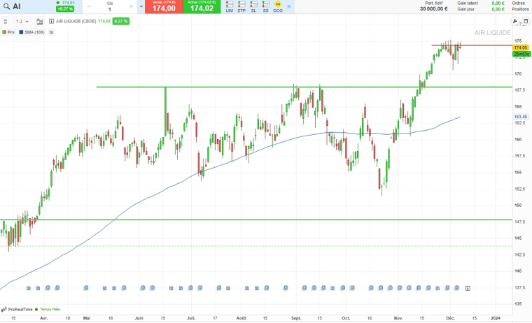Click info icon beside AIR LIQUIDE [CBOE]
Viewport: 532px width, 323px height.
[51, 22]
